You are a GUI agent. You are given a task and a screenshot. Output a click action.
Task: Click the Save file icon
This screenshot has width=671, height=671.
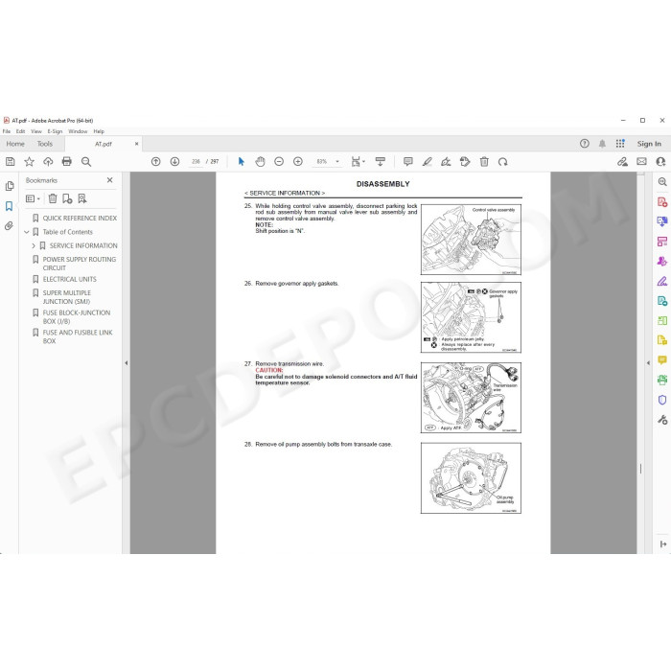pyautogui.click(x=11, y=161)
